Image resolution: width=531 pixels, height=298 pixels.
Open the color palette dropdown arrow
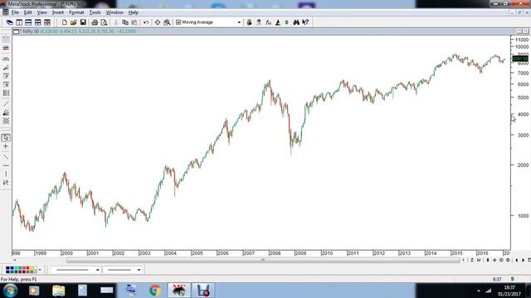(40, 270)
